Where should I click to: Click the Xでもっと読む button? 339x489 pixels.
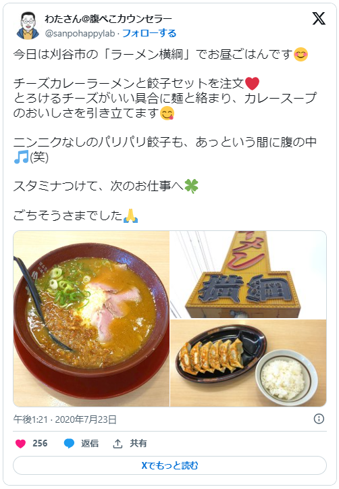click(x=169, y=465)
